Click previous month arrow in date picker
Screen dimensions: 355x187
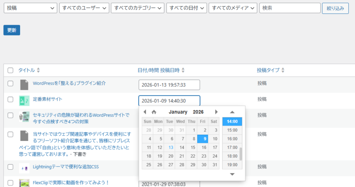145,112
